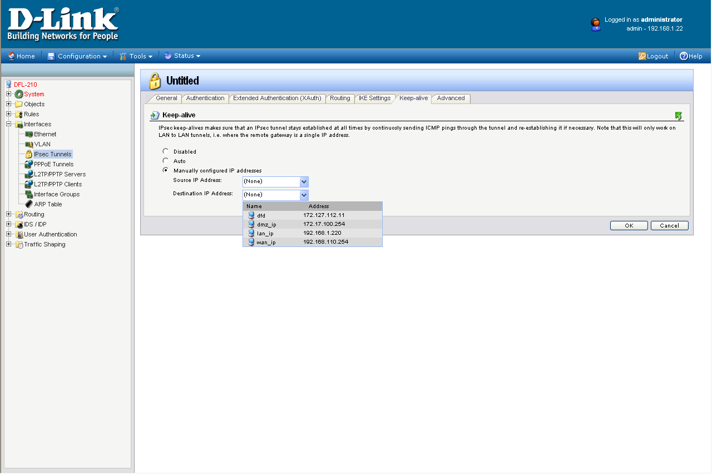Image resolution: width=712 pixels, height=474 pixels.
Task: Go to Home page
Action: click(x=21, y=56)
